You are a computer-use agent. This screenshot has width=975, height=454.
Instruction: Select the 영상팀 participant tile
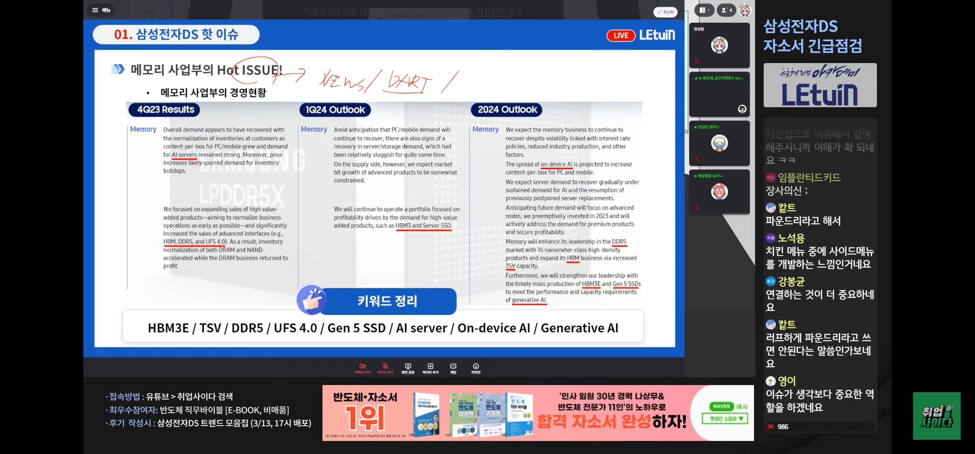[x=719, y=45]
